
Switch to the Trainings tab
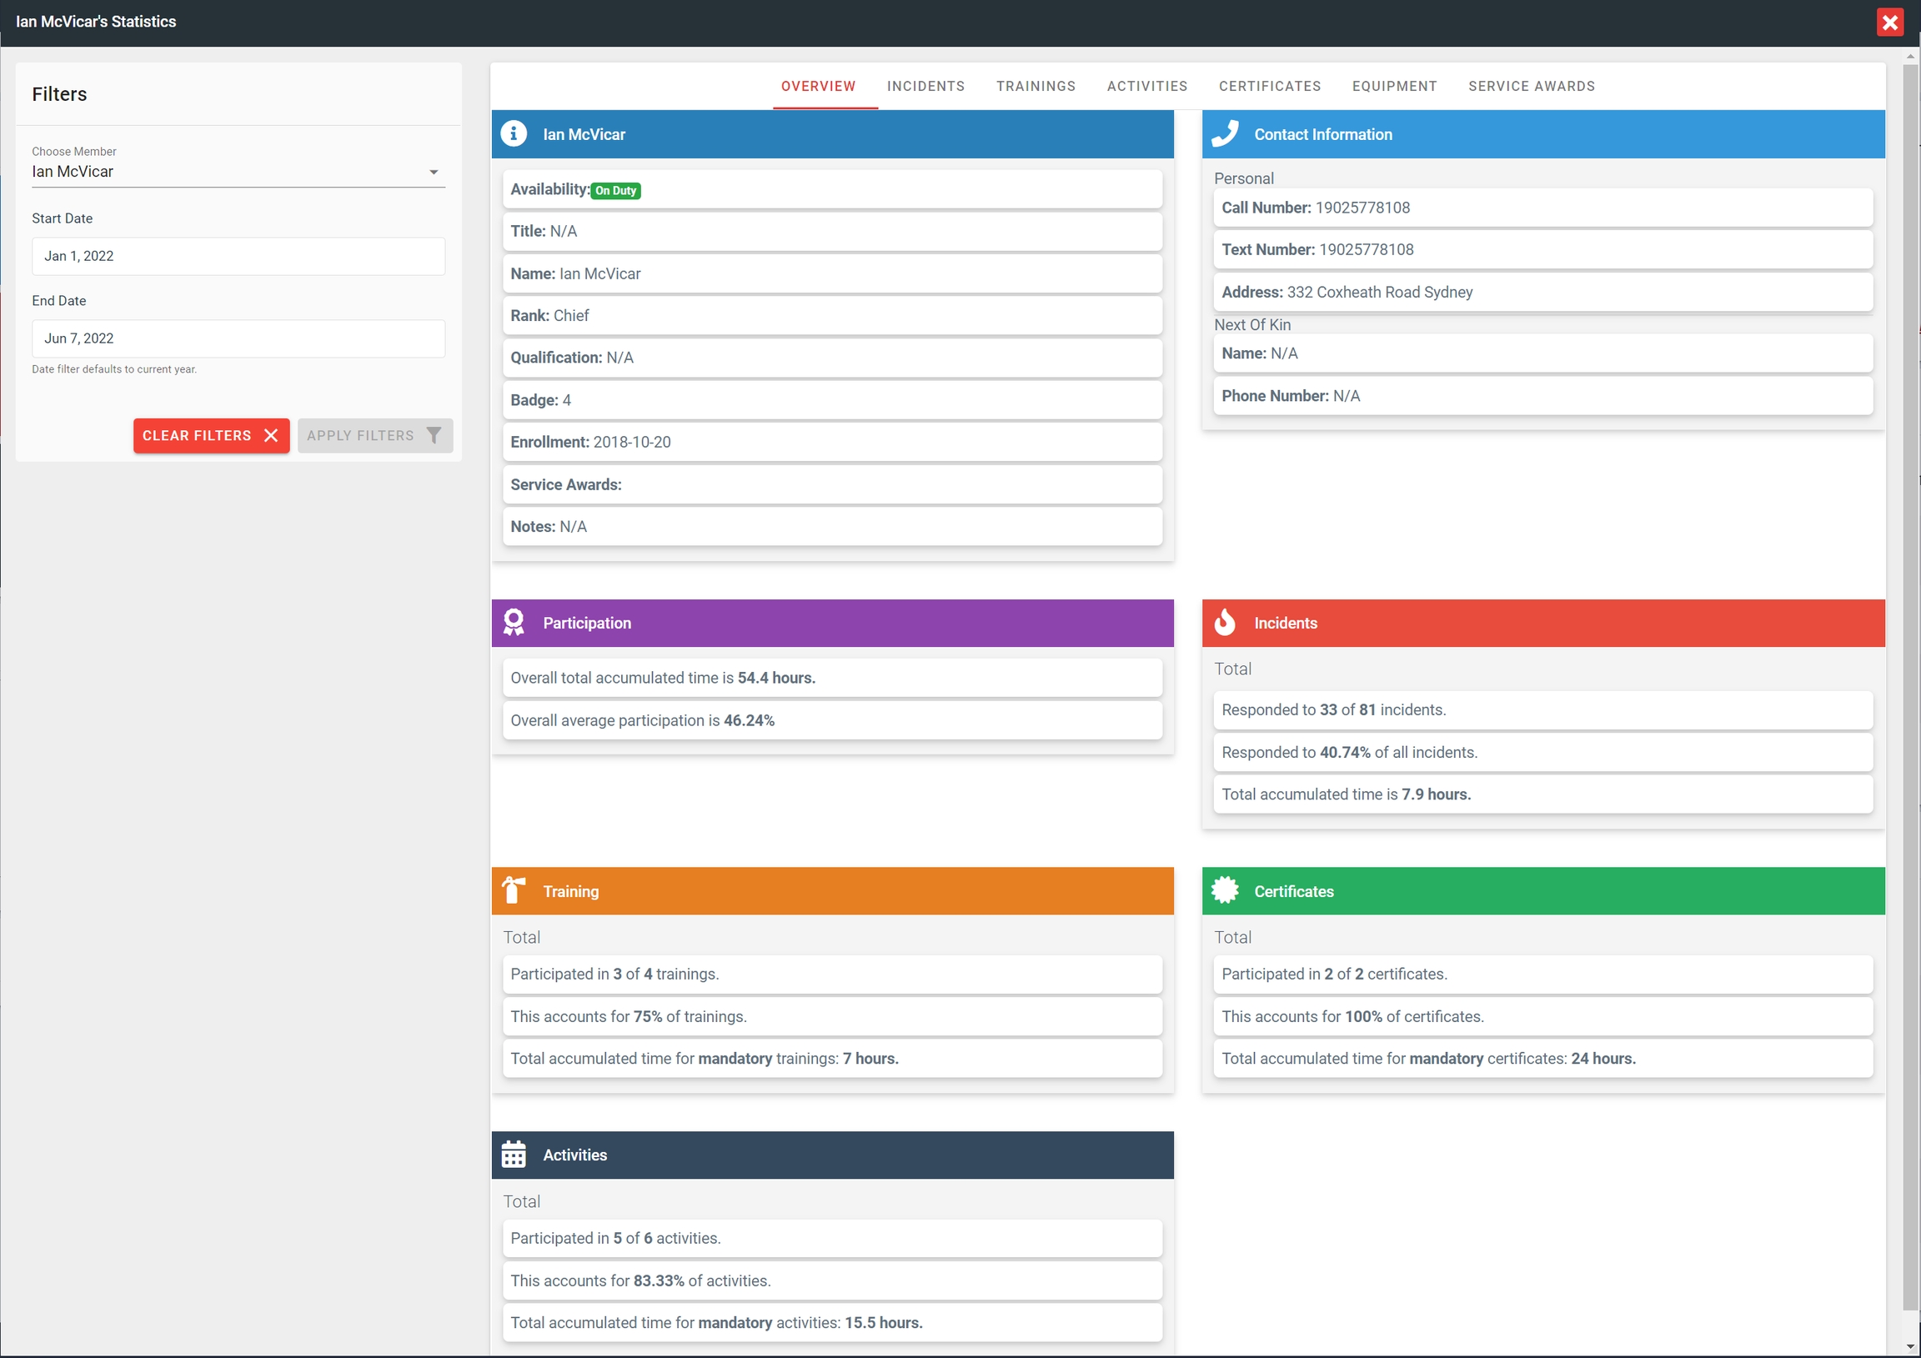1035,86
